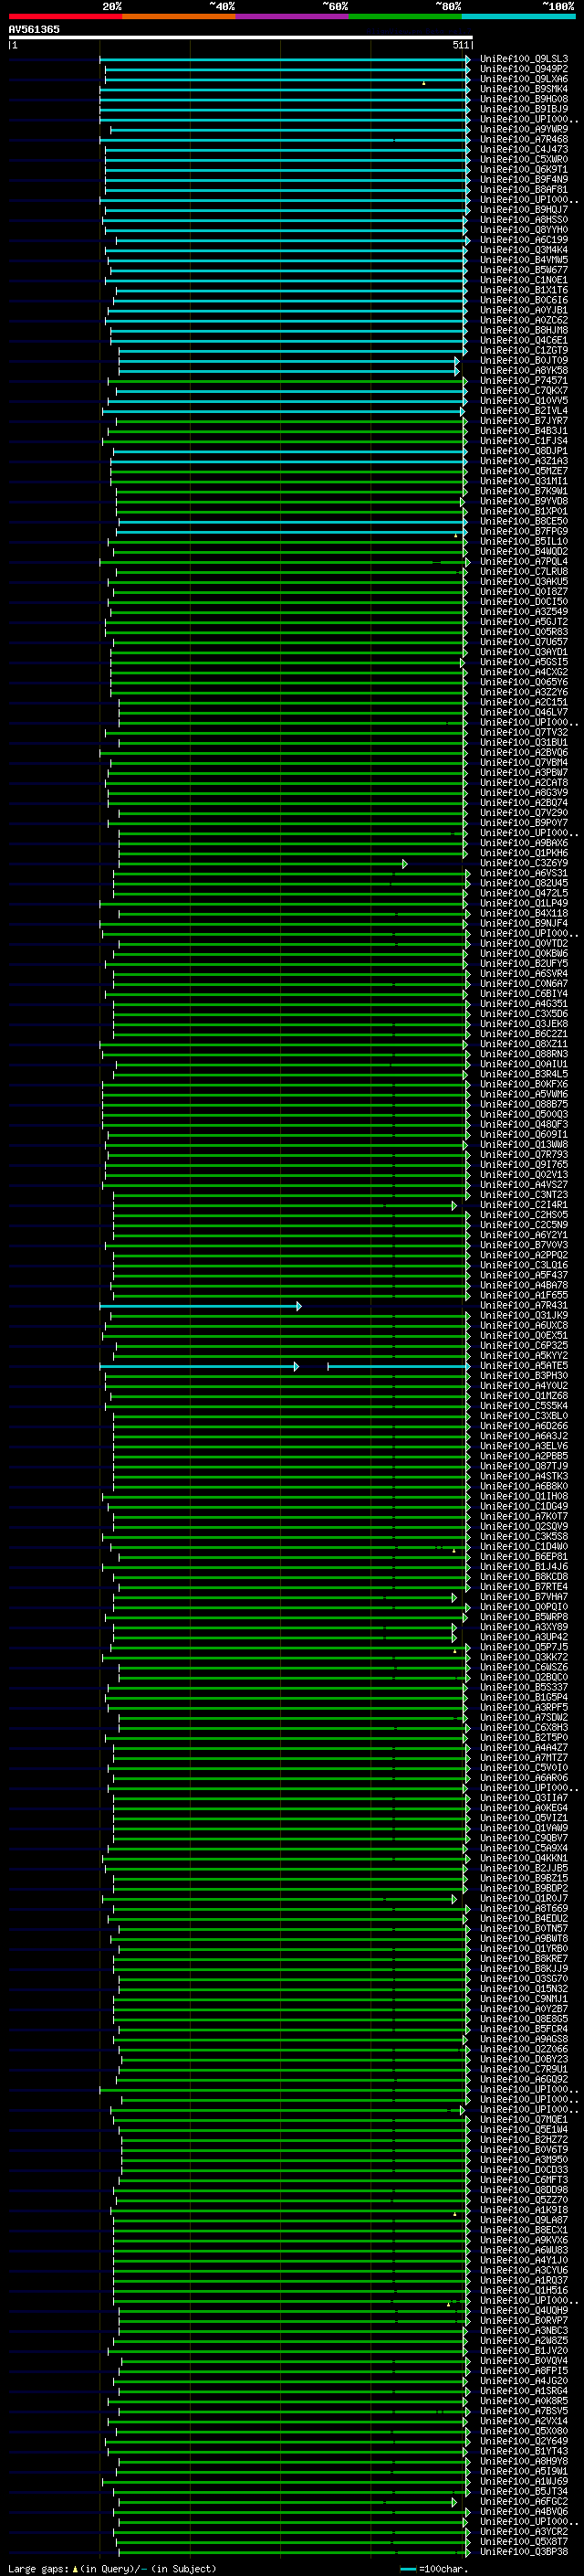This screenshot has height=2576, width=584.
Task: Click the purple ~60% legend segment
Action: point(293,16)
